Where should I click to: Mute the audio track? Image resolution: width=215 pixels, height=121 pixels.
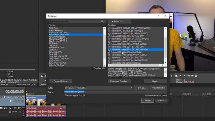(x=15, y=108)
